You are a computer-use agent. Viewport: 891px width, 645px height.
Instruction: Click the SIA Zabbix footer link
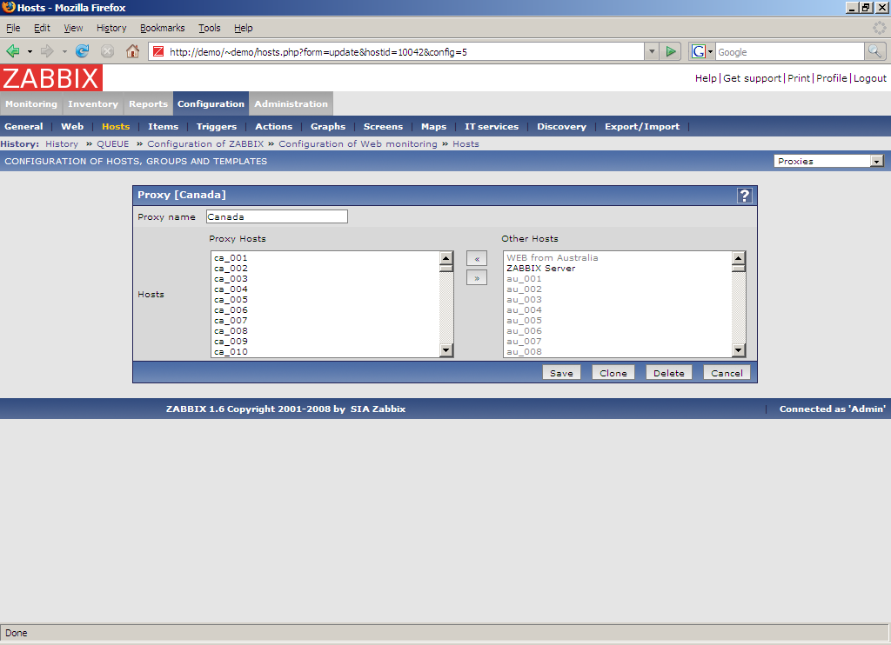(378, 409)
